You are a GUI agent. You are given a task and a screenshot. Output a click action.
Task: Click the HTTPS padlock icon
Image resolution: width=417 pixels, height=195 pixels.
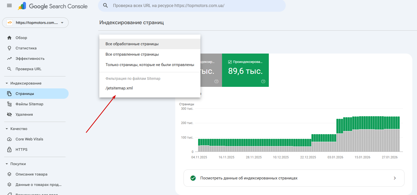tap(9, 149)
